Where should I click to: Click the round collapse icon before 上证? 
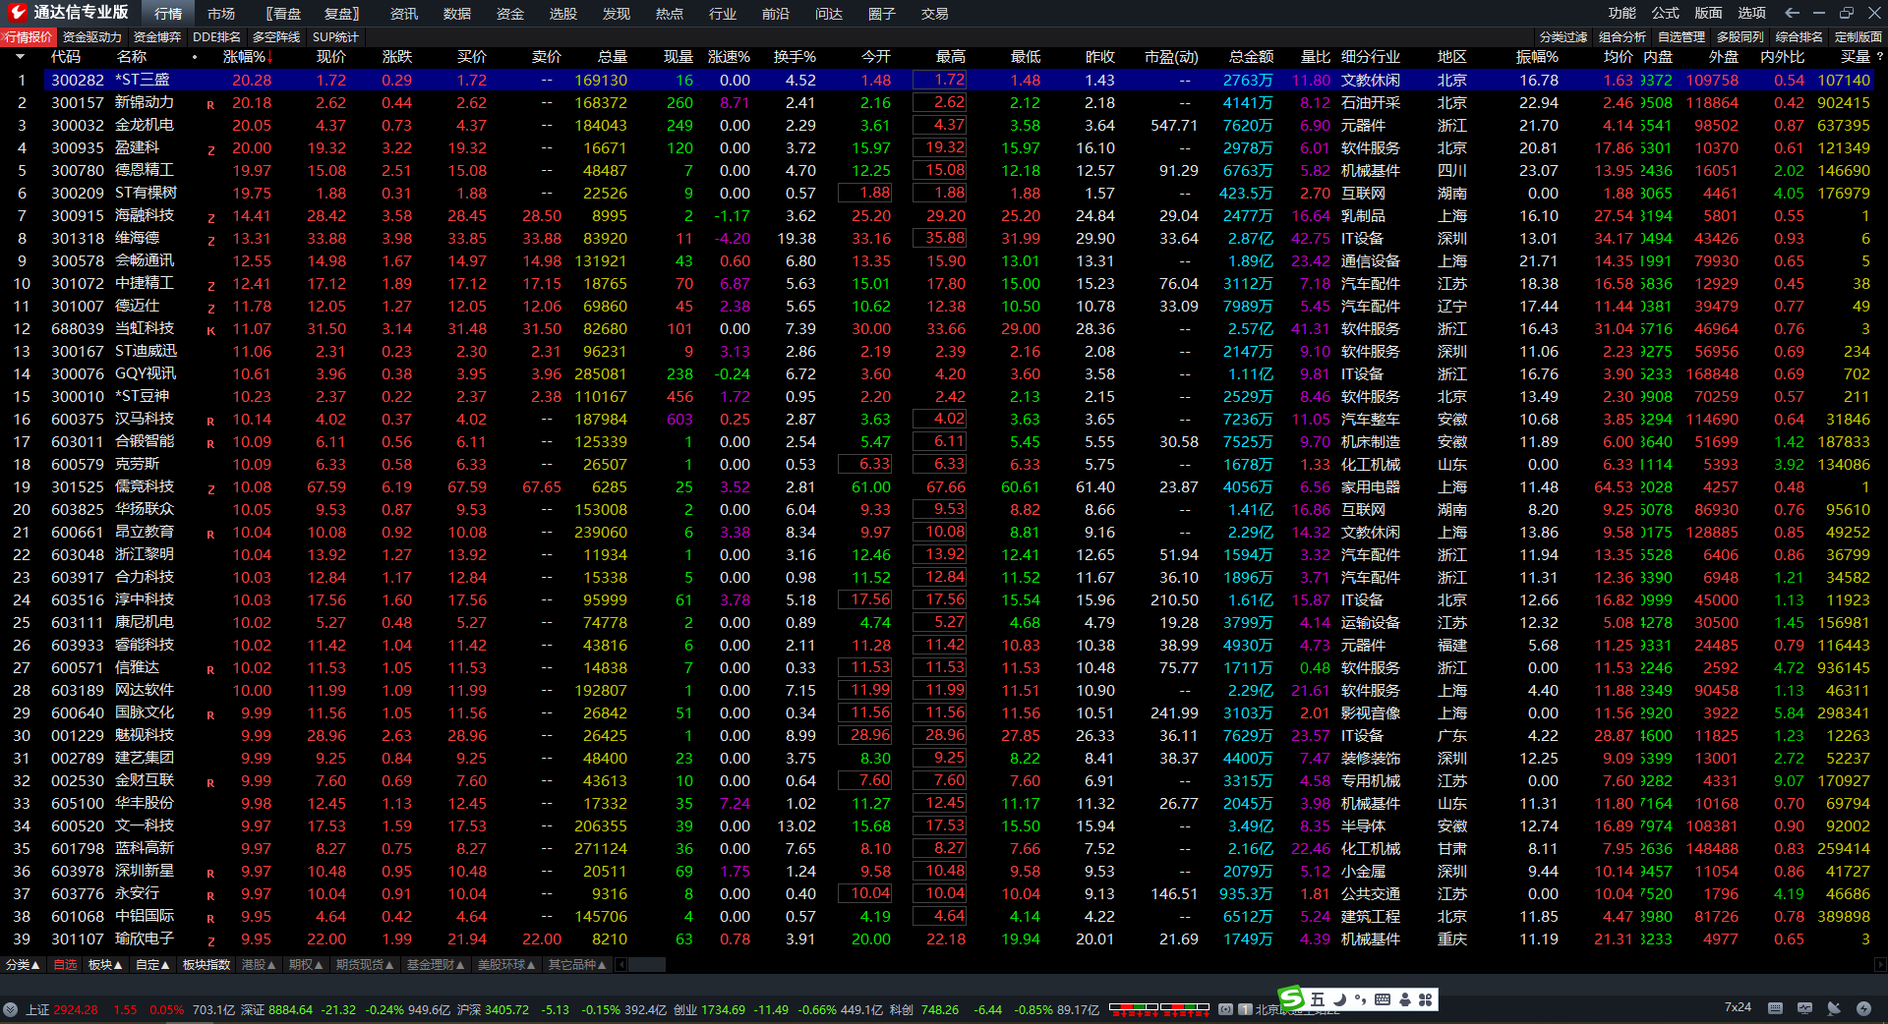click(11, 1009)
